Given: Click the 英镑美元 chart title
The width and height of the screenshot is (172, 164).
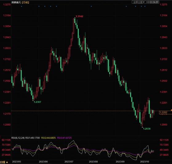Looking at the screenshot, I should pyautogui.click(x=16, y=2).
